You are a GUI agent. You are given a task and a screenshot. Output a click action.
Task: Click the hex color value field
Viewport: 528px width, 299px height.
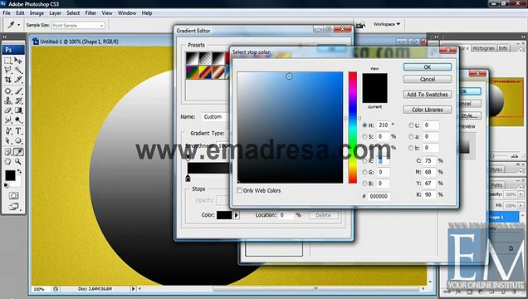pos(379,196)
